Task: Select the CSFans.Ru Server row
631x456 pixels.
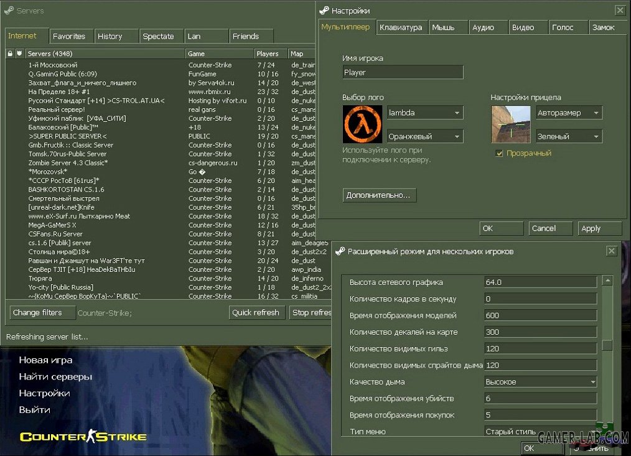Action: click(161, 234)
